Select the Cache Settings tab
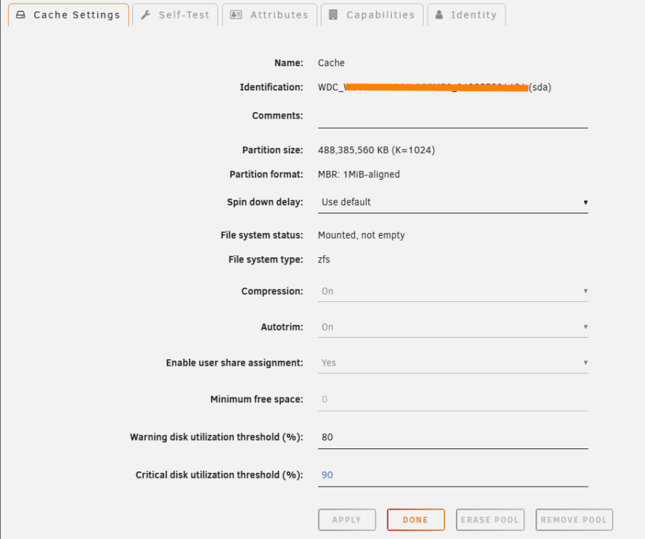This screenshot has height=539, width=645. point(68,15)
